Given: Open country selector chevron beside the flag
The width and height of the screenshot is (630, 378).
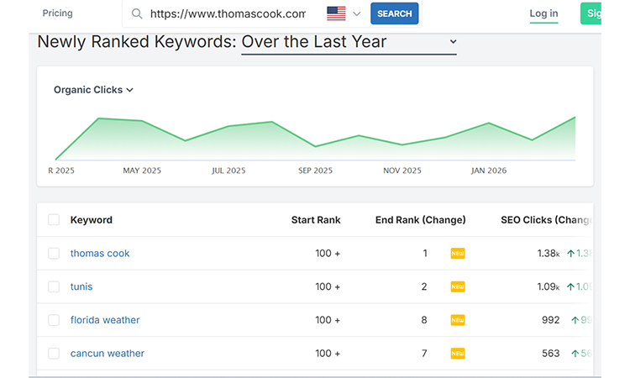Looking at the screenshot, I should (x=357, y=13).
